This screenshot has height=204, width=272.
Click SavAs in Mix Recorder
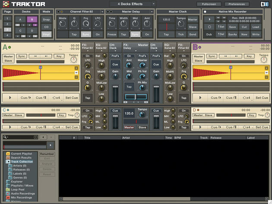[232, 35]
